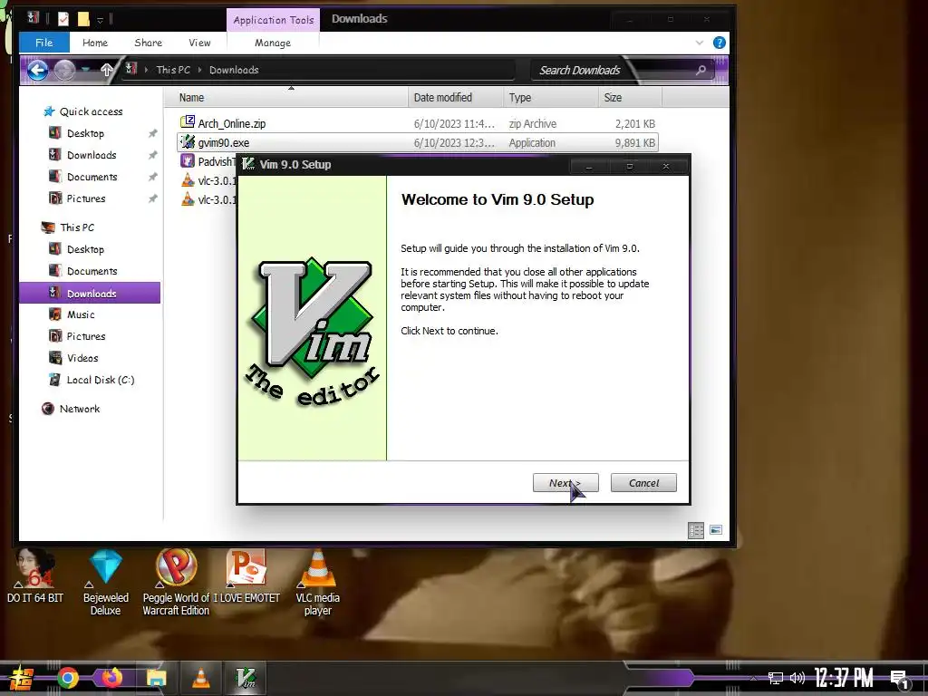Open Bejeweled Deluxe desktop shortcut
Image resolution: width=928 pixels, height=696 pixels.
(105, 583)
